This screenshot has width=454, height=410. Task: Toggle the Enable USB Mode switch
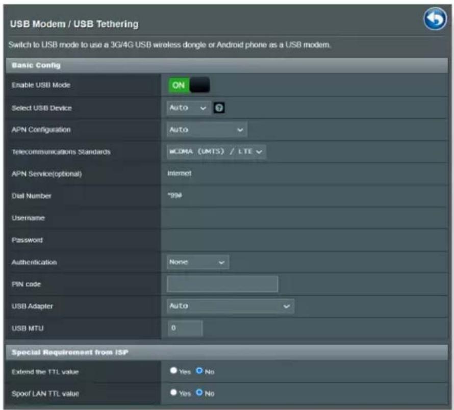coord(189,85)
